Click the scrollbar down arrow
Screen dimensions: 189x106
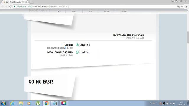pyautogui.click(x=188, y=99)
